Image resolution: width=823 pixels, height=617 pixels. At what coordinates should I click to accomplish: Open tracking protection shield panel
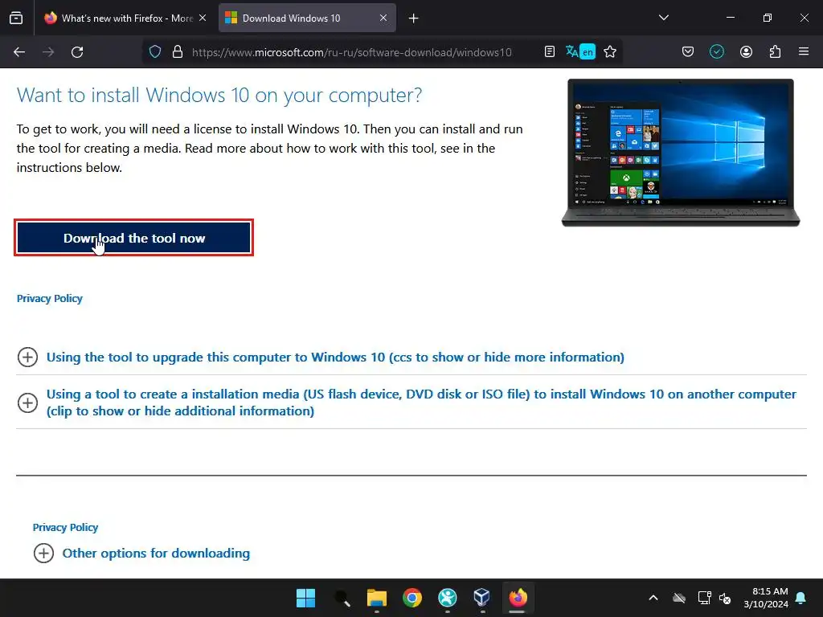click(x=155, y=52)
